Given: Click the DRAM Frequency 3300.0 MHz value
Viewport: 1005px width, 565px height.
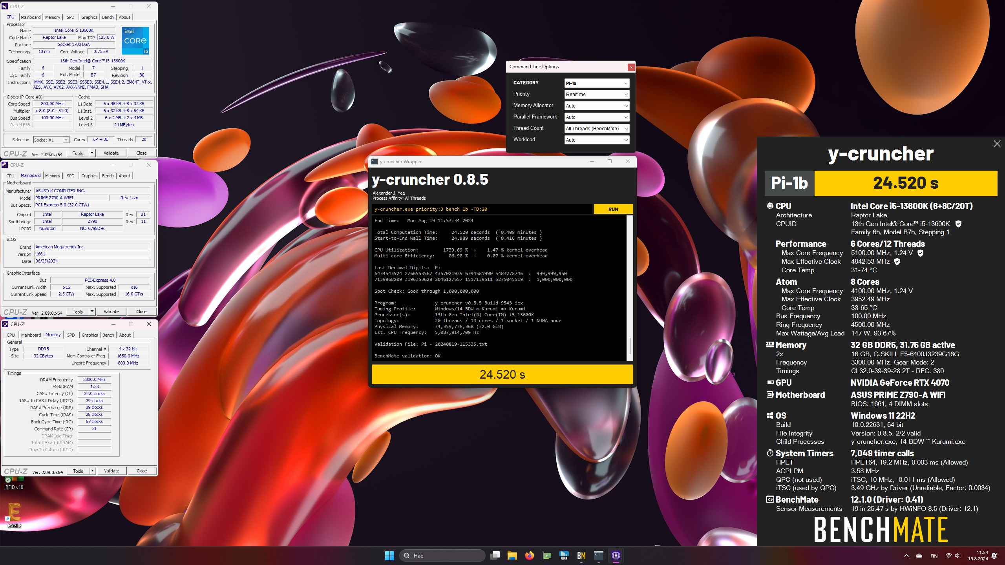Looking at the screenshot, I should tap(94, 379).
